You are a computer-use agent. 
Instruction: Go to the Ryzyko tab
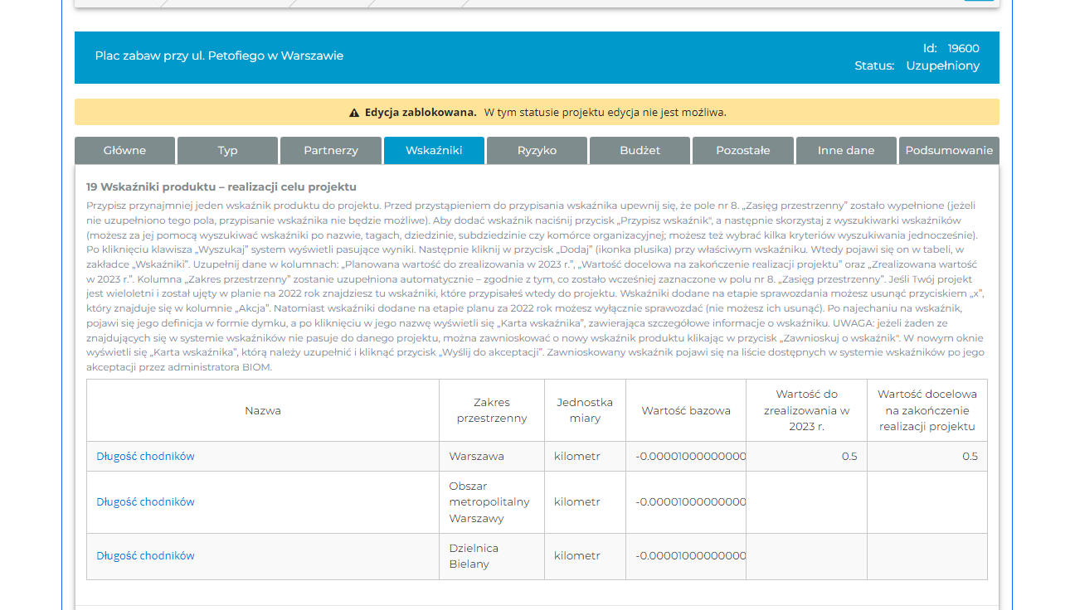click(x=537, y=151)
